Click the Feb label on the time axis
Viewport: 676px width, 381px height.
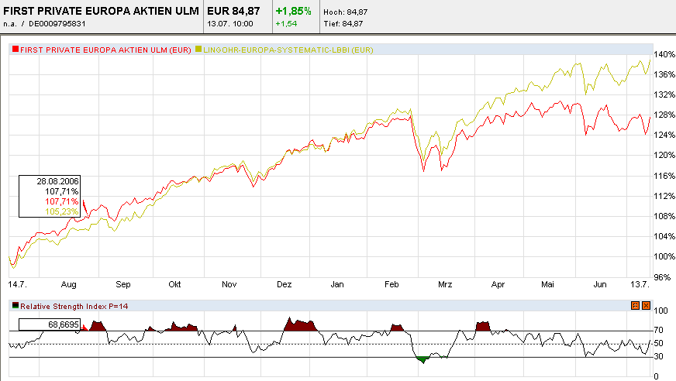pyautogui.click(x=391, y=284)
